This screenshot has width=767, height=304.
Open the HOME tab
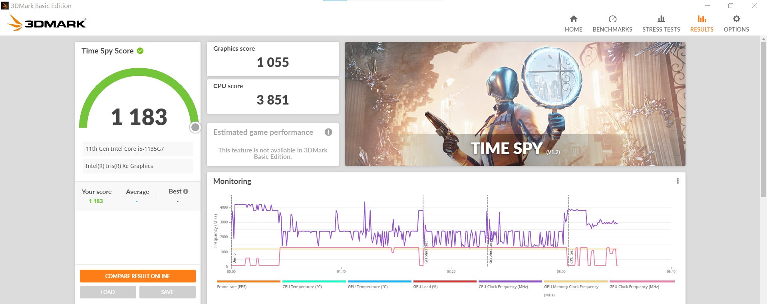point(573,24)
